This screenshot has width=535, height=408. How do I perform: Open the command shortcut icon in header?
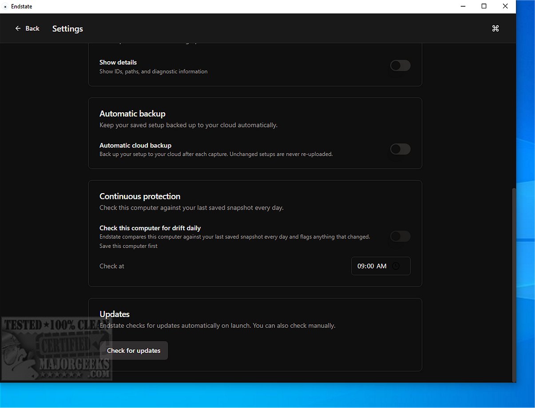(495, 28)
